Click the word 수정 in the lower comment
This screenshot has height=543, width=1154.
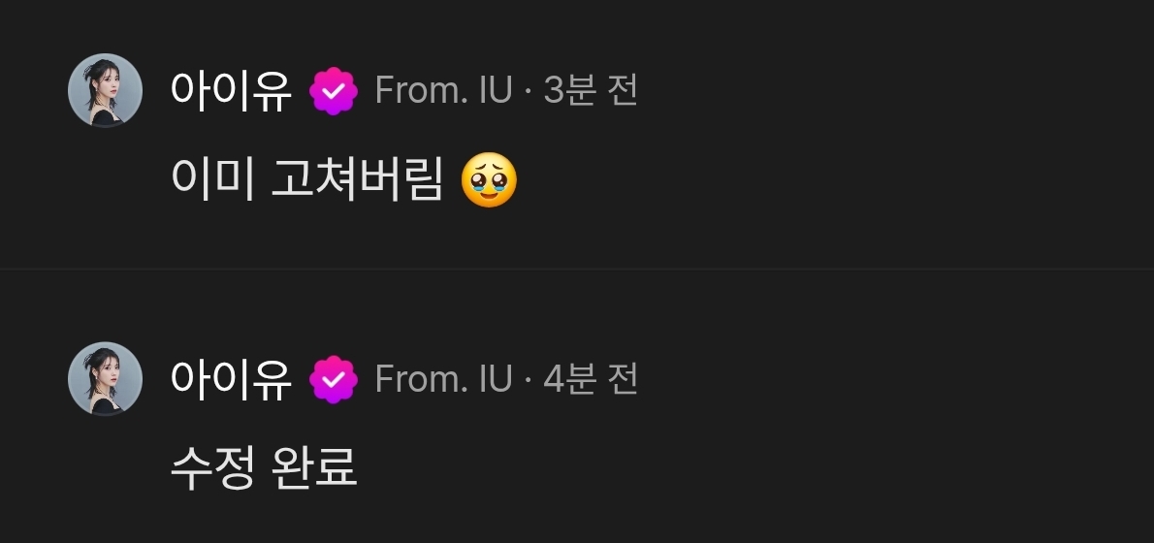click(212, 468)
